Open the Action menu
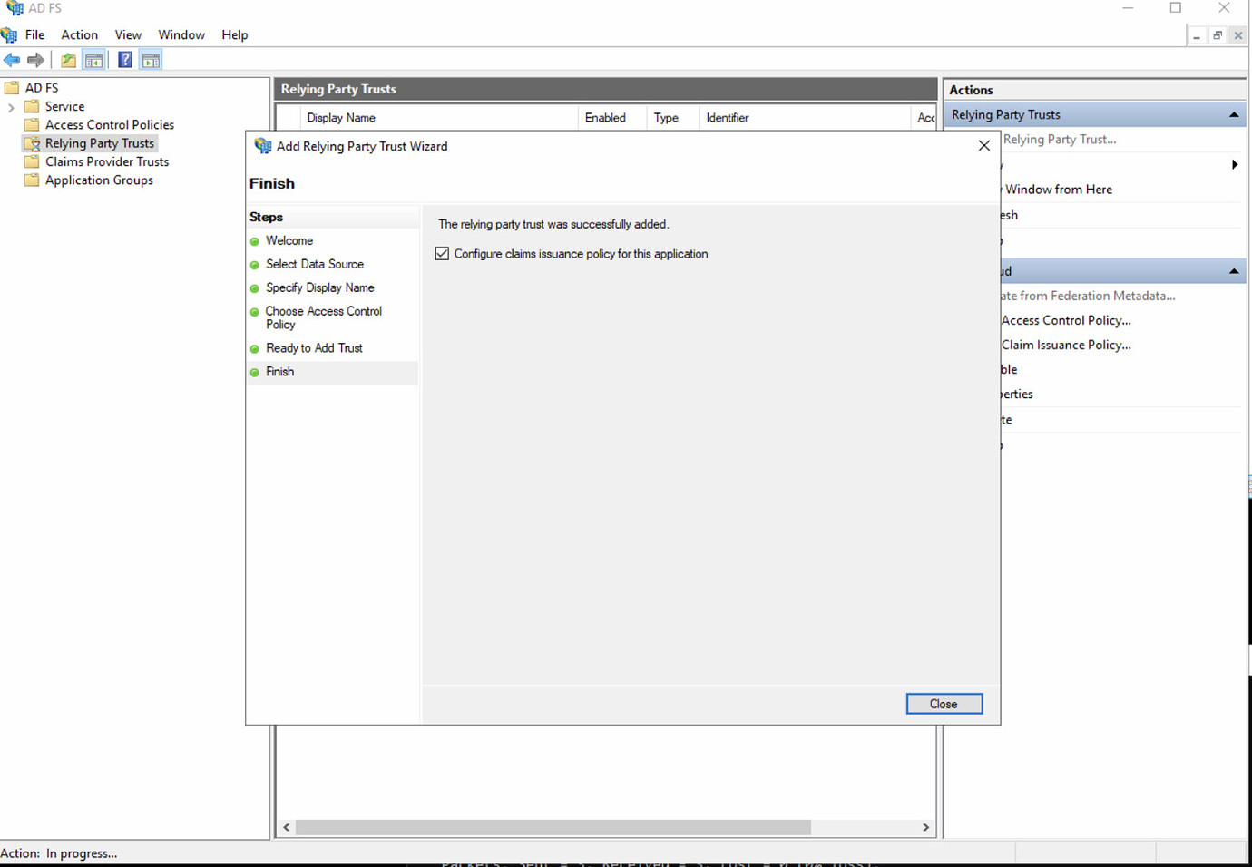The height and width of the screenshot is (867, 1252). point(79,34)
